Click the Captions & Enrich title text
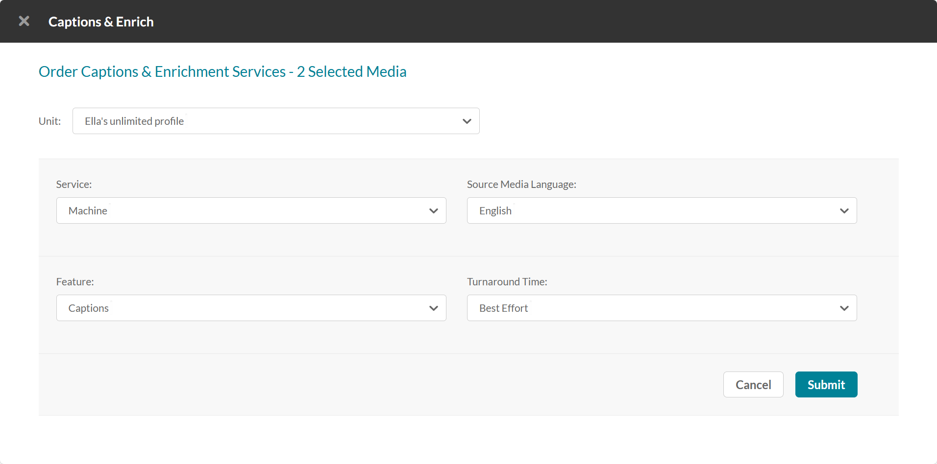Viewport: 937px width, 464px height. click(101, 22)
